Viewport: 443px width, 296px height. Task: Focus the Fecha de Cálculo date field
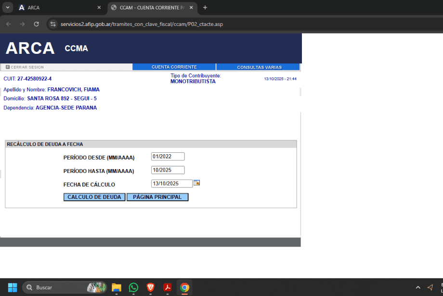(x=172, y=184)
